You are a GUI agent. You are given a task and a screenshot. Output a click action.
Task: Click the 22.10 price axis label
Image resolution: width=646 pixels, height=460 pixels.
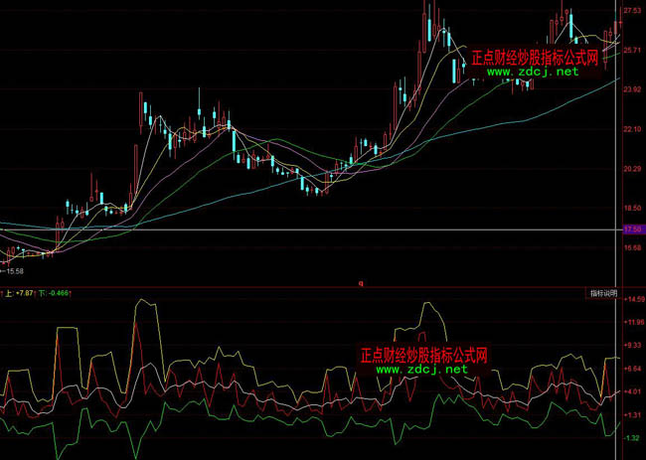pyautogui.click(x=632, y=129)
